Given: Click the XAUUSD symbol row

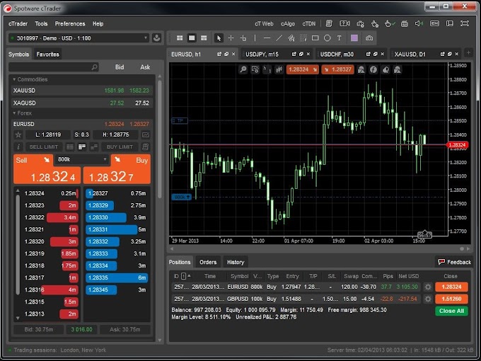Looking at the screenshot, I should [81, 91].
